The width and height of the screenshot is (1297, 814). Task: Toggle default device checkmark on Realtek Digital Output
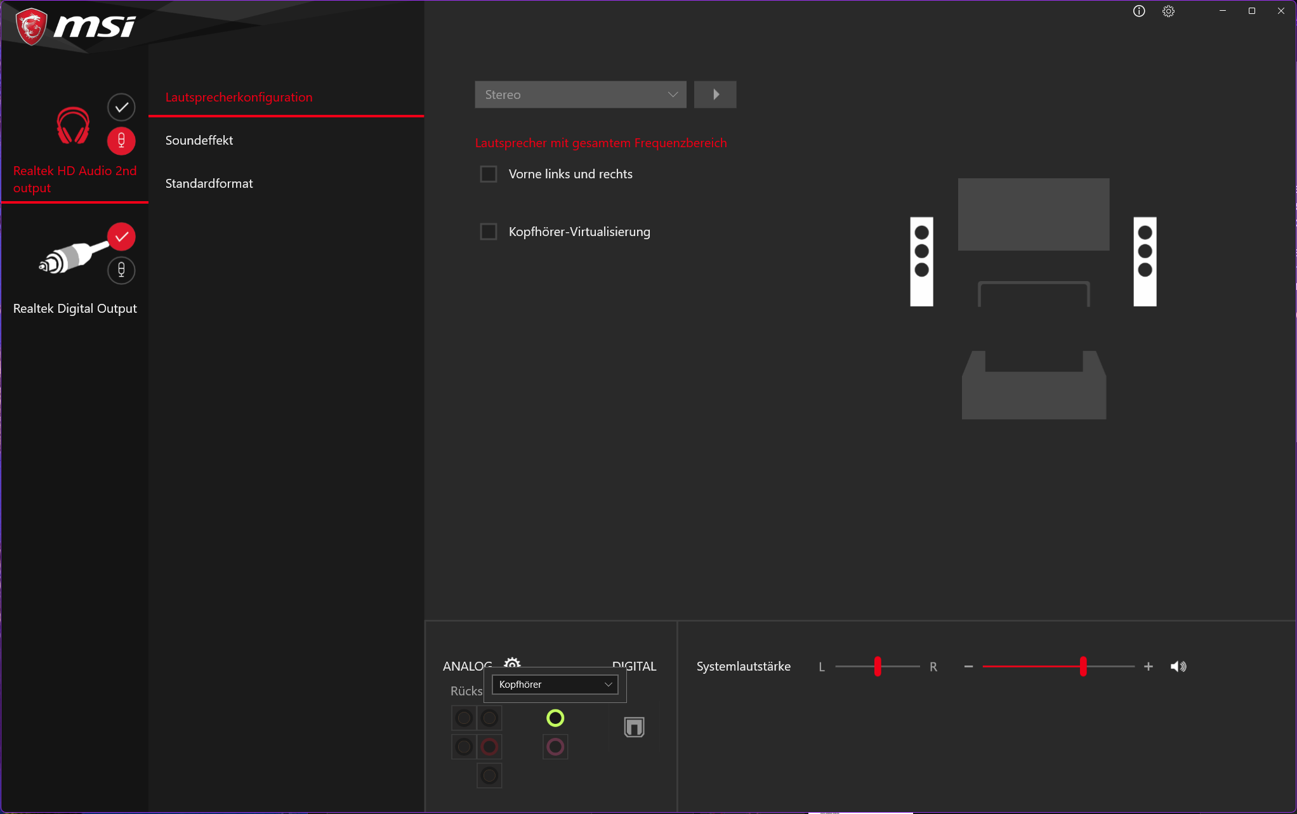tap(121, 237)
